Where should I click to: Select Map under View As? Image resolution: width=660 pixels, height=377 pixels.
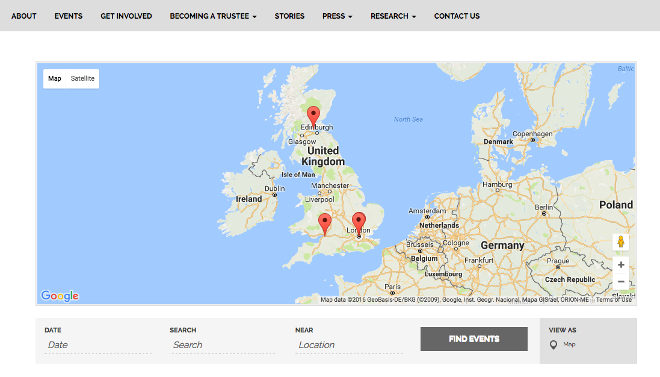[569, 344]
